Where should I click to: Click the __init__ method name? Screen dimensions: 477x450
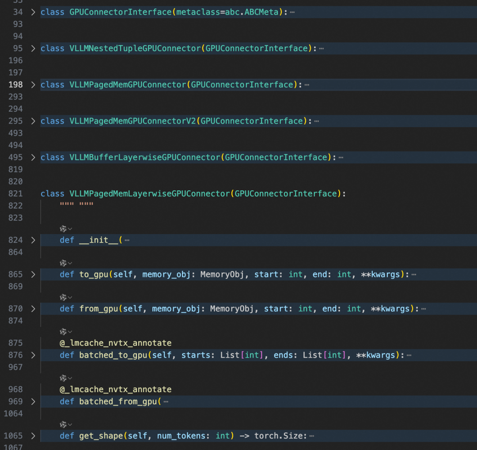(x=98, y=240)
